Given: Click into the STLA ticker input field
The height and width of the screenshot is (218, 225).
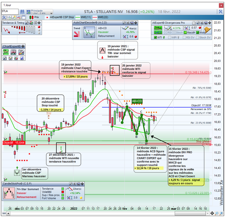Looking at the screenshot, I should click(x=10, y=12).
